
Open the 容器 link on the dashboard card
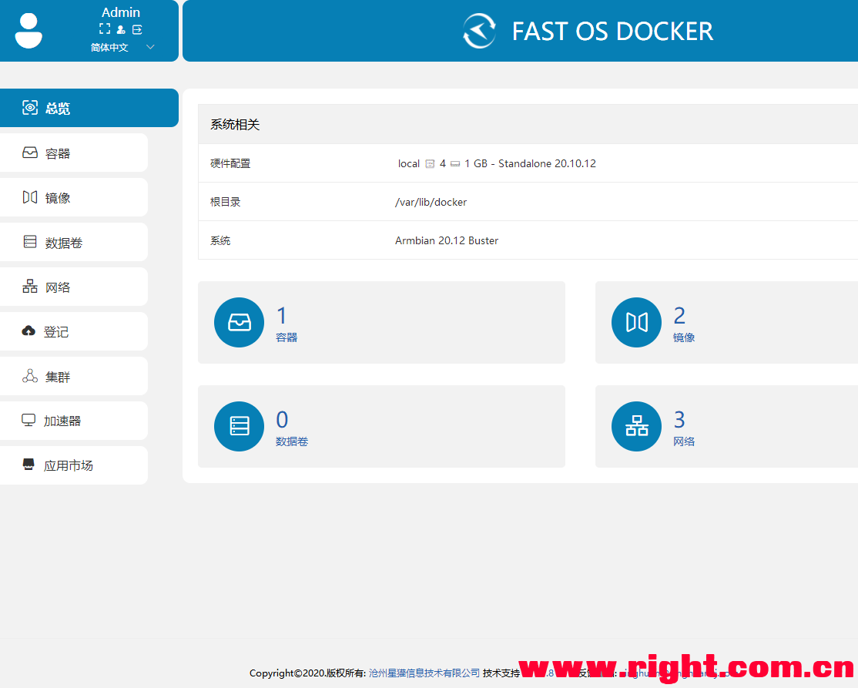pyautogui.click(x=287, y=337)
